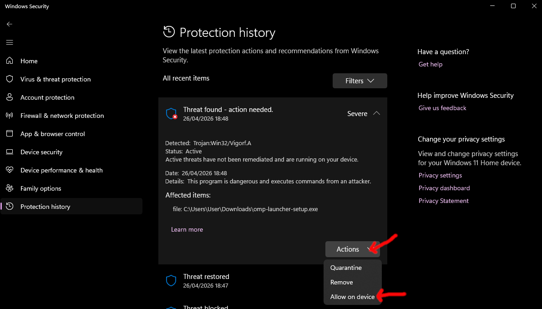Open Device security page
542x309 pixels.
pyautogui.click(x=71, y=152)
